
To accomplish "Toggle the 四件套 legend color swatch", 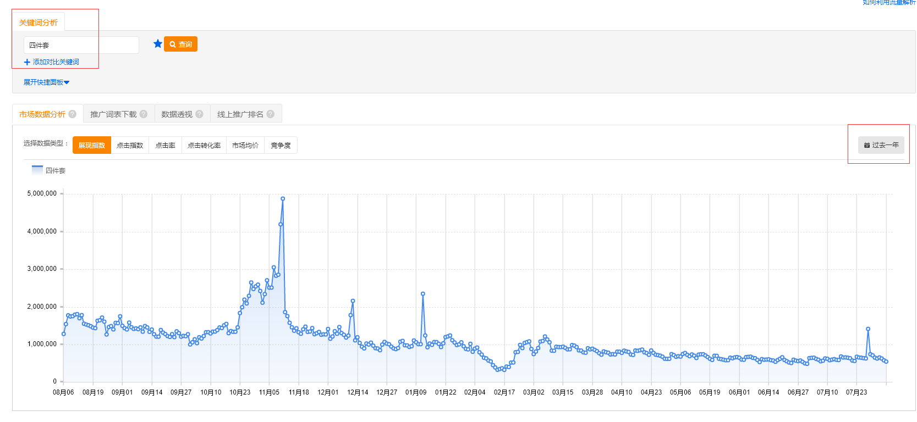I will (37, 170).
